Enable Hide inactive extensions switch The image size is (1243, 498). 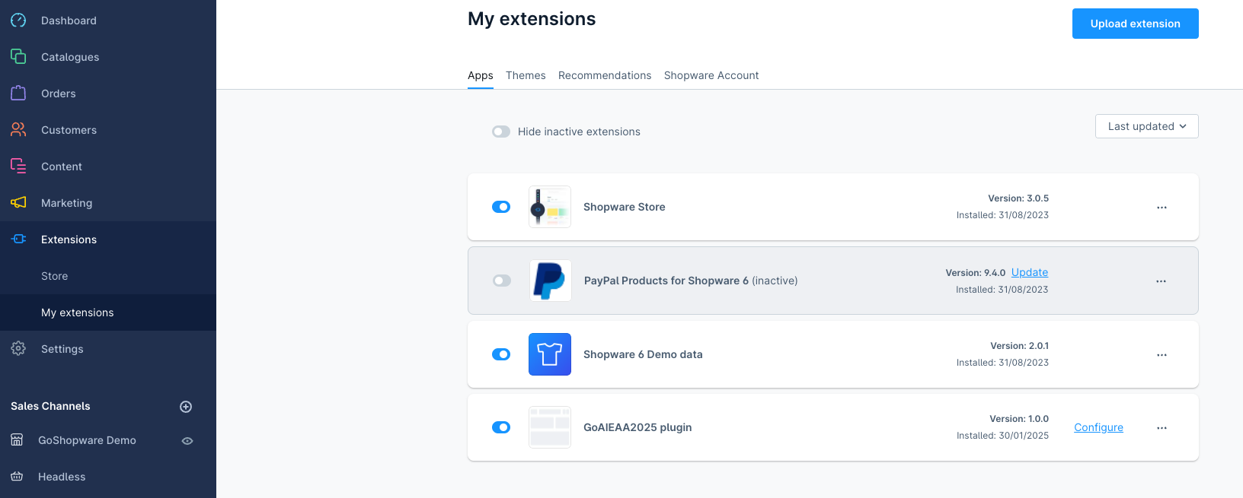(x=501, y=132)
